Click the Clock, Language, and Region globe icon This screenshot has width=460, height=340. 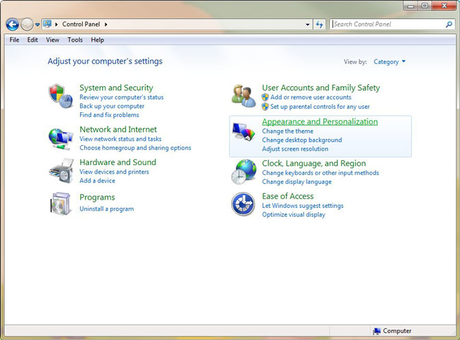(244, 172)
